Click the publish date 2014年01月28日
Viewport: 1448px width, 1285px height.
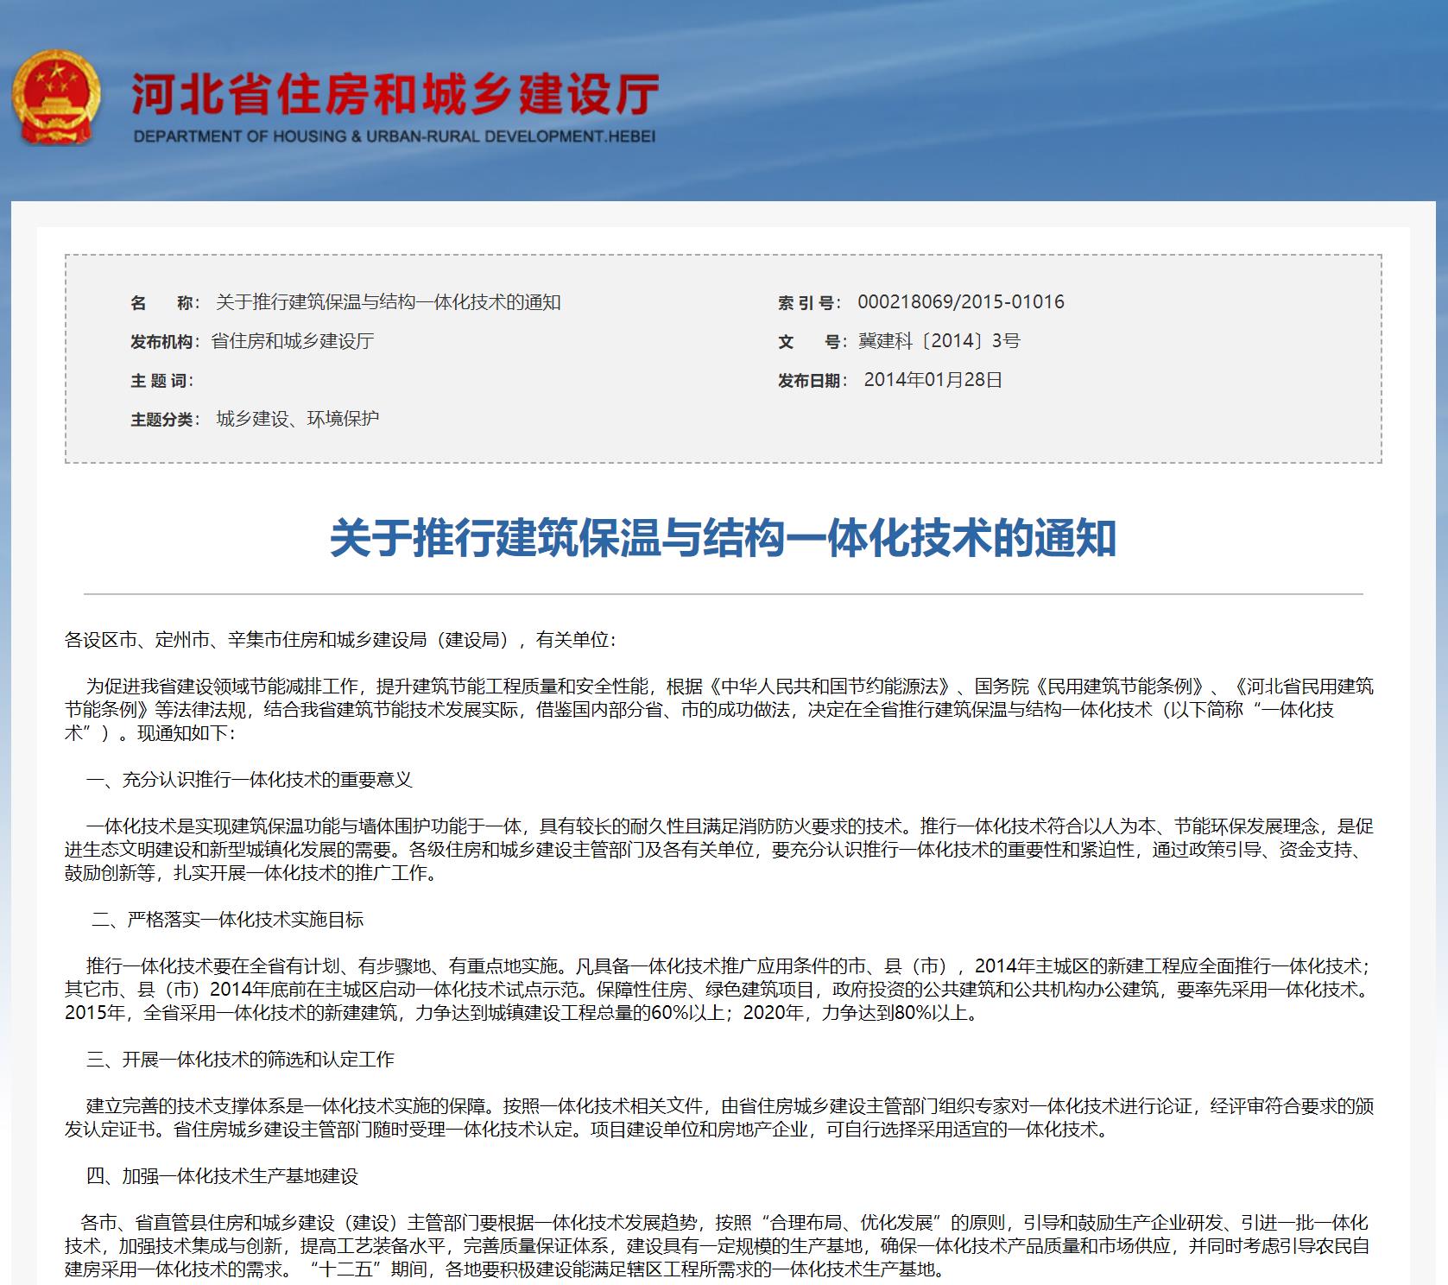(x=933, y=380)
